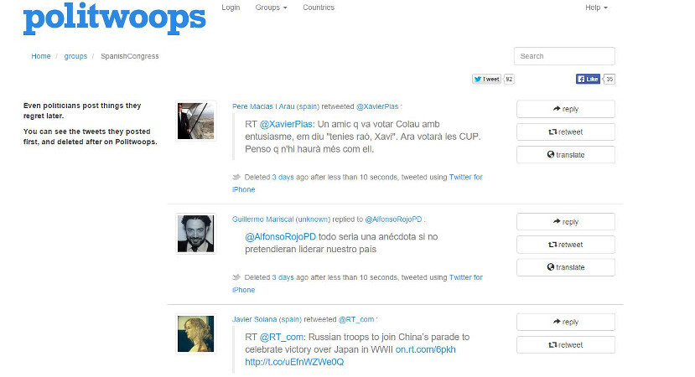Click the Login menu item

pyautogui.click(x=231, y=8)
